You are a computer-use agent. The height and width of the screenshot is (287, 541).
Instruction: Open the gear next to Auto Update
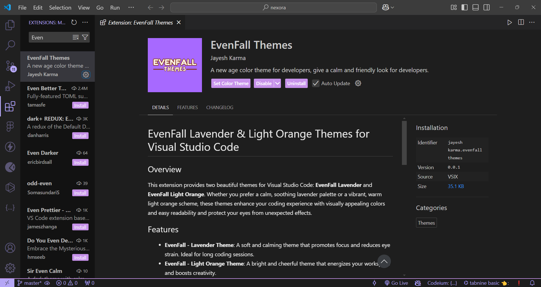tap(358, 83)
